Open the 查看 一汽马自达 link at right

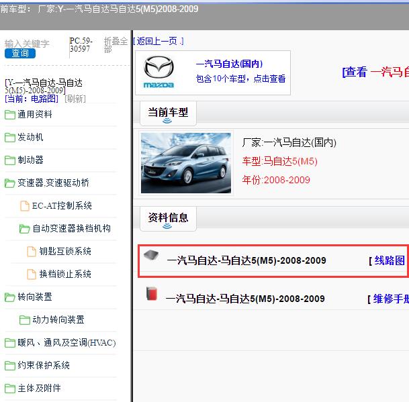pyautogui.click(x=375, y=72)
